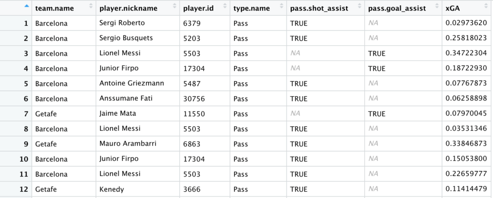
Task: Sort by the player.nickname column arrows
Action: (x=175, y=6)
